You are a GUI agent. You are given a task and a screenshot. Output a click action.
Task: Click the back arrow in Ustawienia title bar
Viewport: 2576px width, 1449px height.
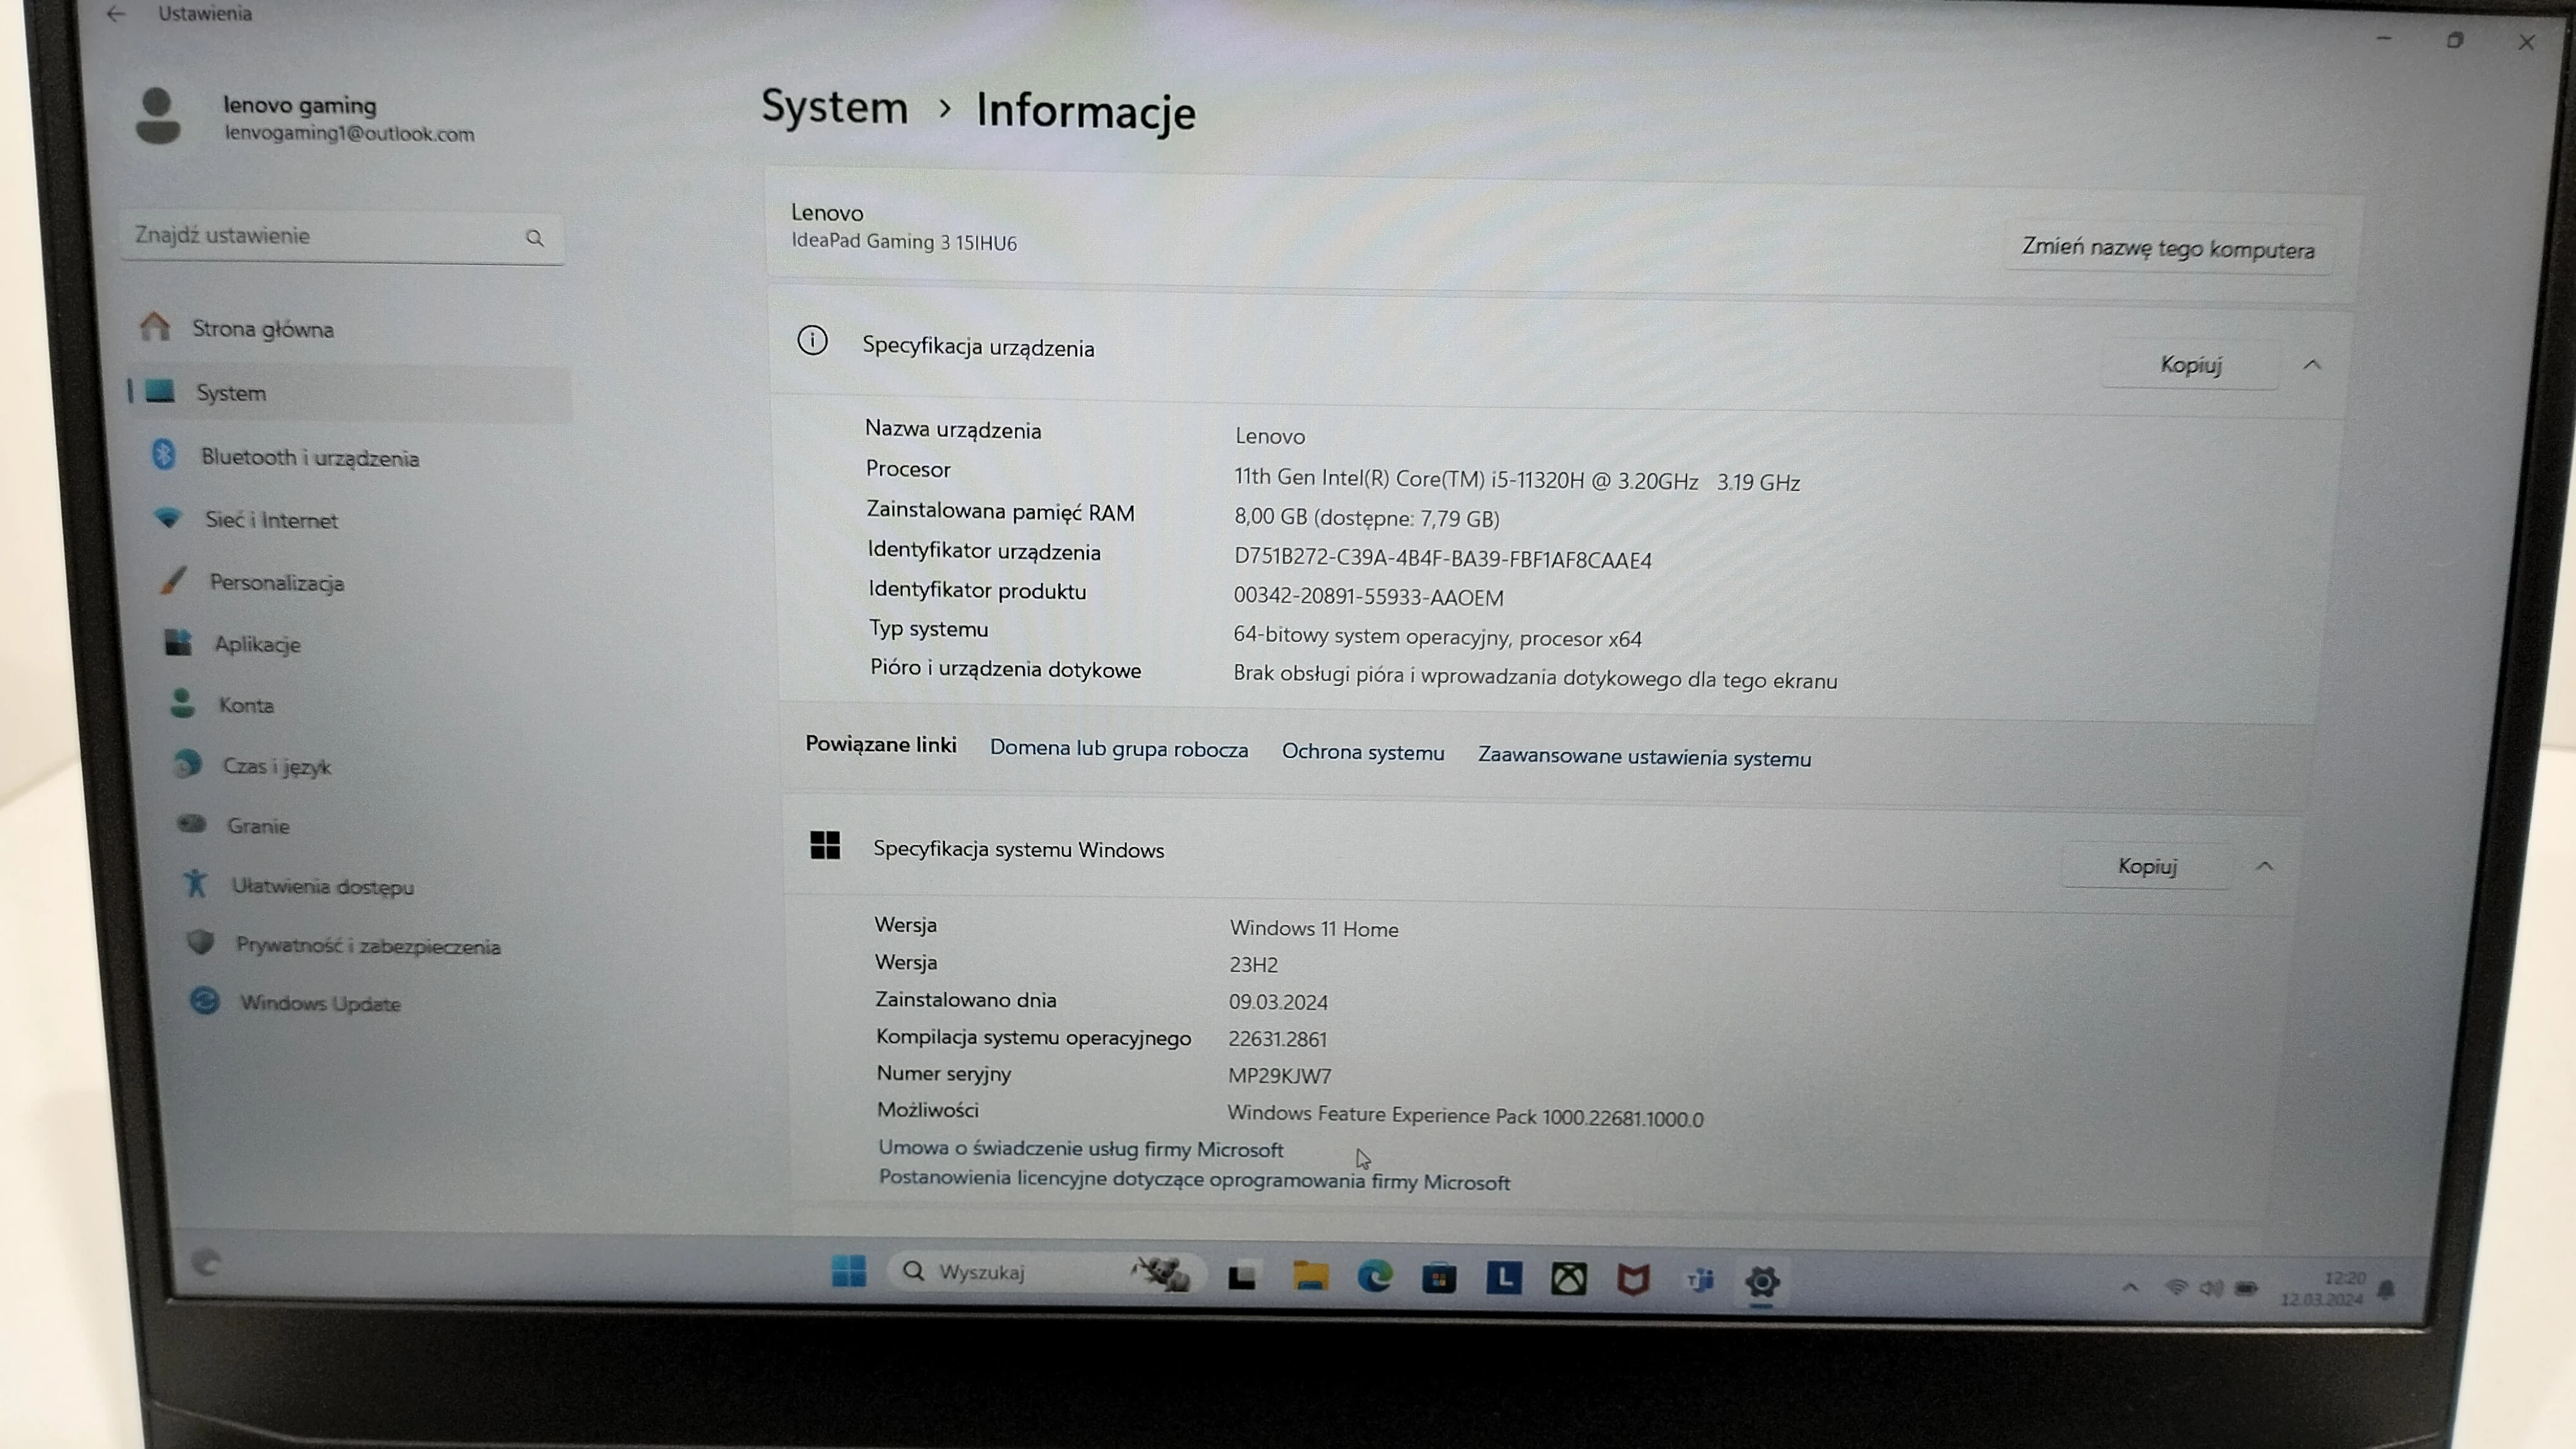pyautogui.click(x=116, y=14)
